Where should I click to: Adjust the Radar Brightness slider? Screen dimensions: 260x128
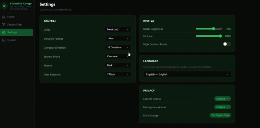pos(209,29)
